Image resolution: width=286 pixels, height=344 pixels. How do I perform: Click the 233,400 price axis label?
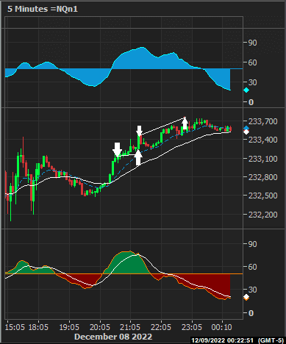pyautogui.click(x=263, y=140)
